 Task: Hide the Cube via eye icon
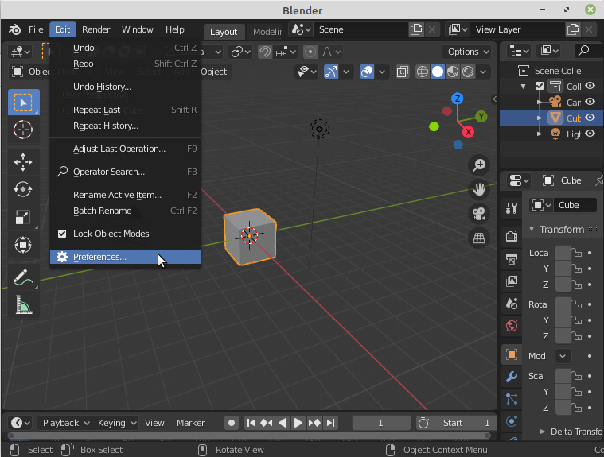[x=590, y=118]
